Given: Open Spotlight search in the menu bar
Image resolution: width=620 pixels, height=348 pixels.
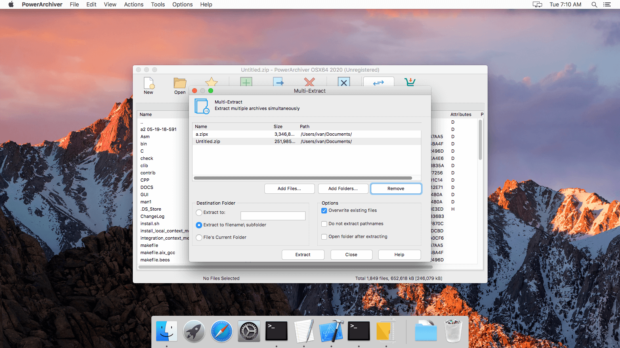Looking at the screenshot, I should pyautogui.click(x=594, y=4).
